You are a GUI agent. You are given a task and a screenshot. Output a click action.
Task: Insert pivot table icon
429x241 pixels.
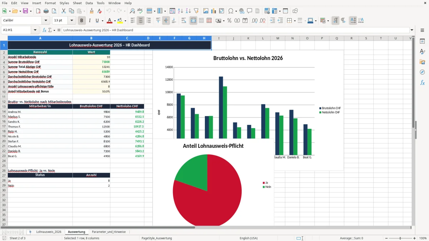tap(222, 11)
